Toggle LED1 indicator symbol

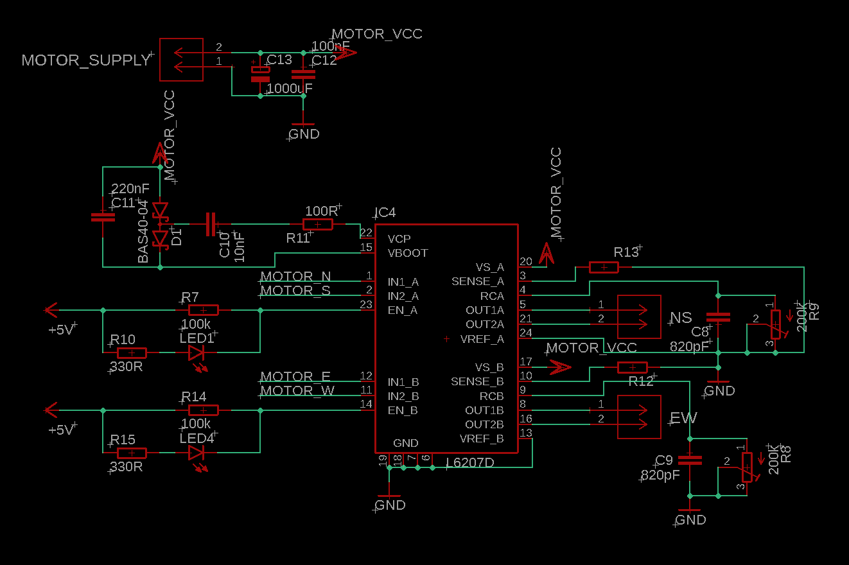(196, 352)
